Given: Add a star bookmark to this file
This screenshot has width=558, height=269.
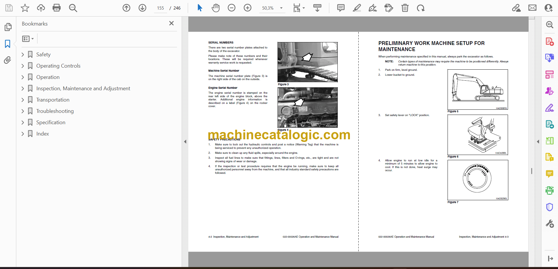Looking at the screenshot, I should pyautogui.click(x=25, y=8).
